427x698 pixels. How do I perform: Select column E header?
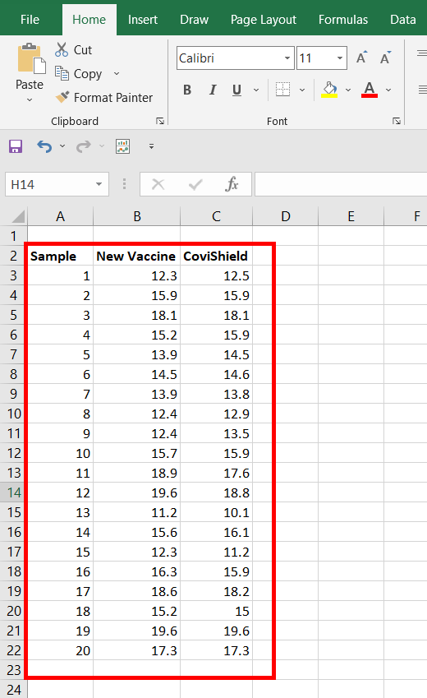click(x=351, y=217)
